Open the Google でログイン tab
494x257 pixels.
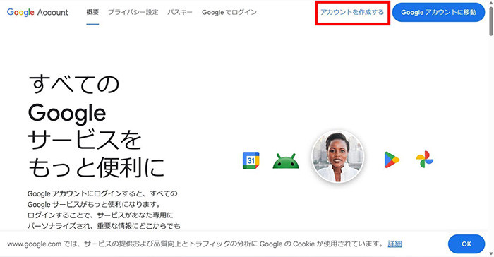[x=229, y=12]
